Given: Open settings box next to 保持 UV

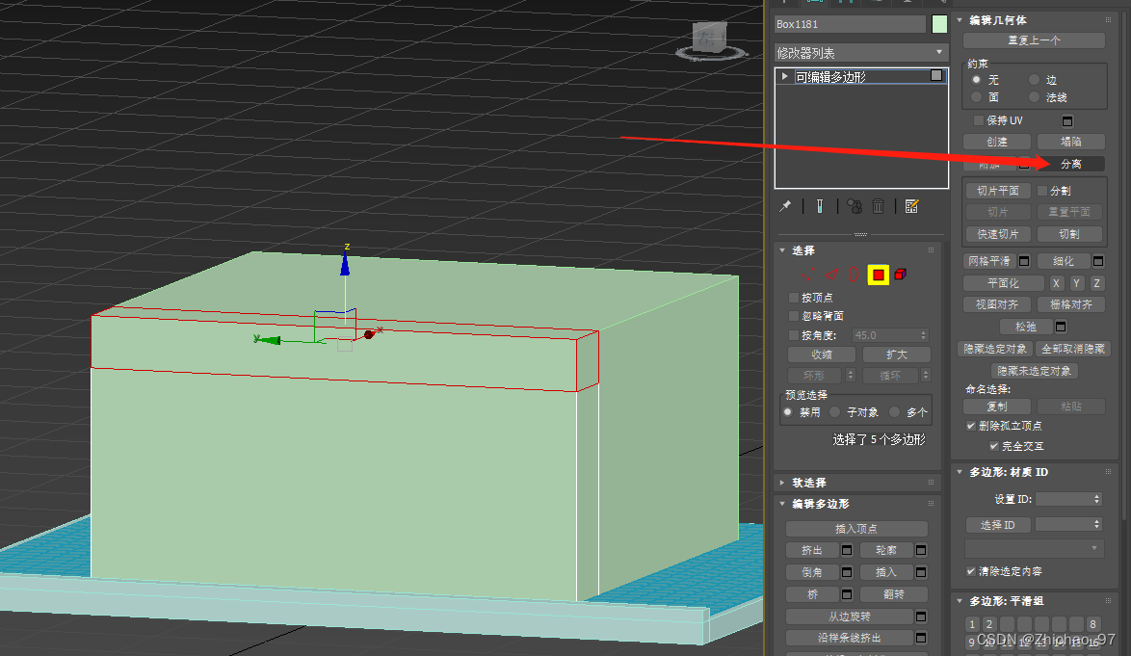Looking at the screenshot, I should click(1067, 121).
